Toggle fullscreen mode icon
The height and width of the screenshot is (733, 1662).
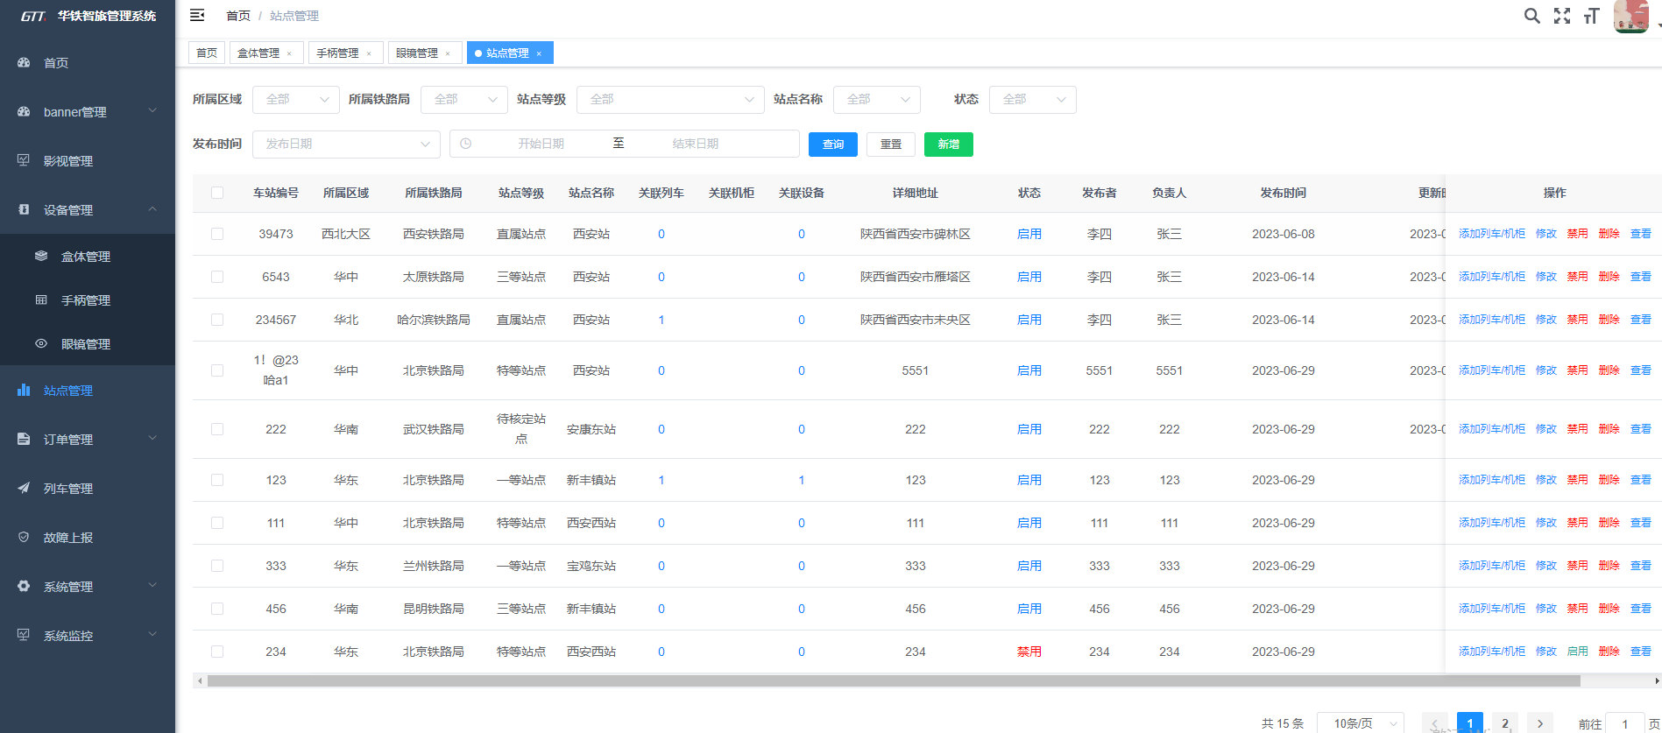click(x=1562, y=16)
